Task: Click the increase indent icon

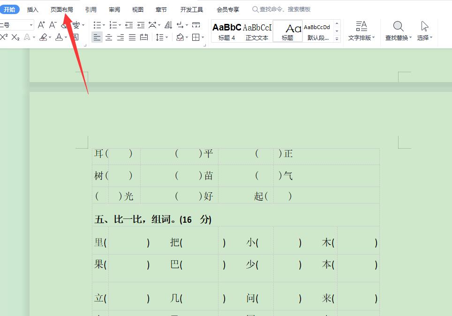Action: pyautogui.click(x=141, y=25)
